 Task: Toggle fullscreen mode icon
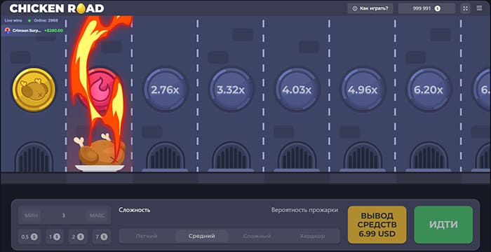coord(465,8)
